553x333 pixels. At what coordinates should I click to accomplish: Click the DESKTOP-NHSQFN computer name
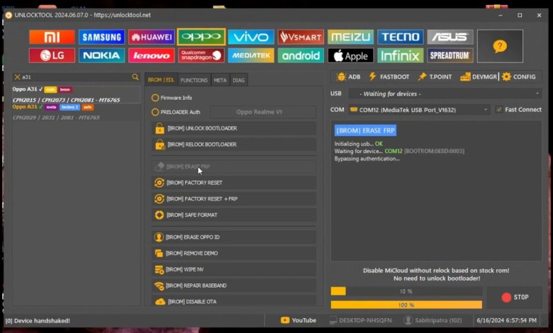360,320
